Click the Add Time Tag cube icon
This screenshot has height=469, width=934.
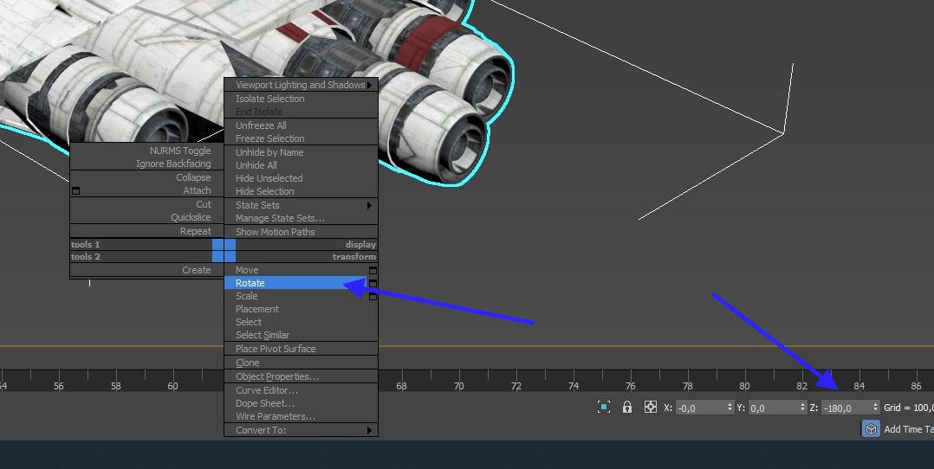[x=871, y=429]
